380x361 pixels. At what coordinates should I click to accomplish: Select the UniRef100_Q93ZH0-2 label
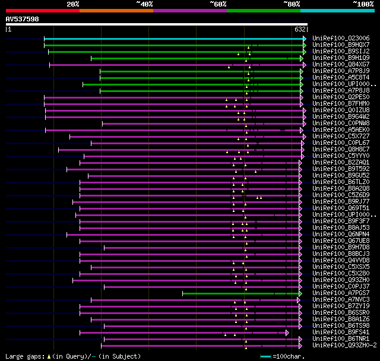point(344,346)
